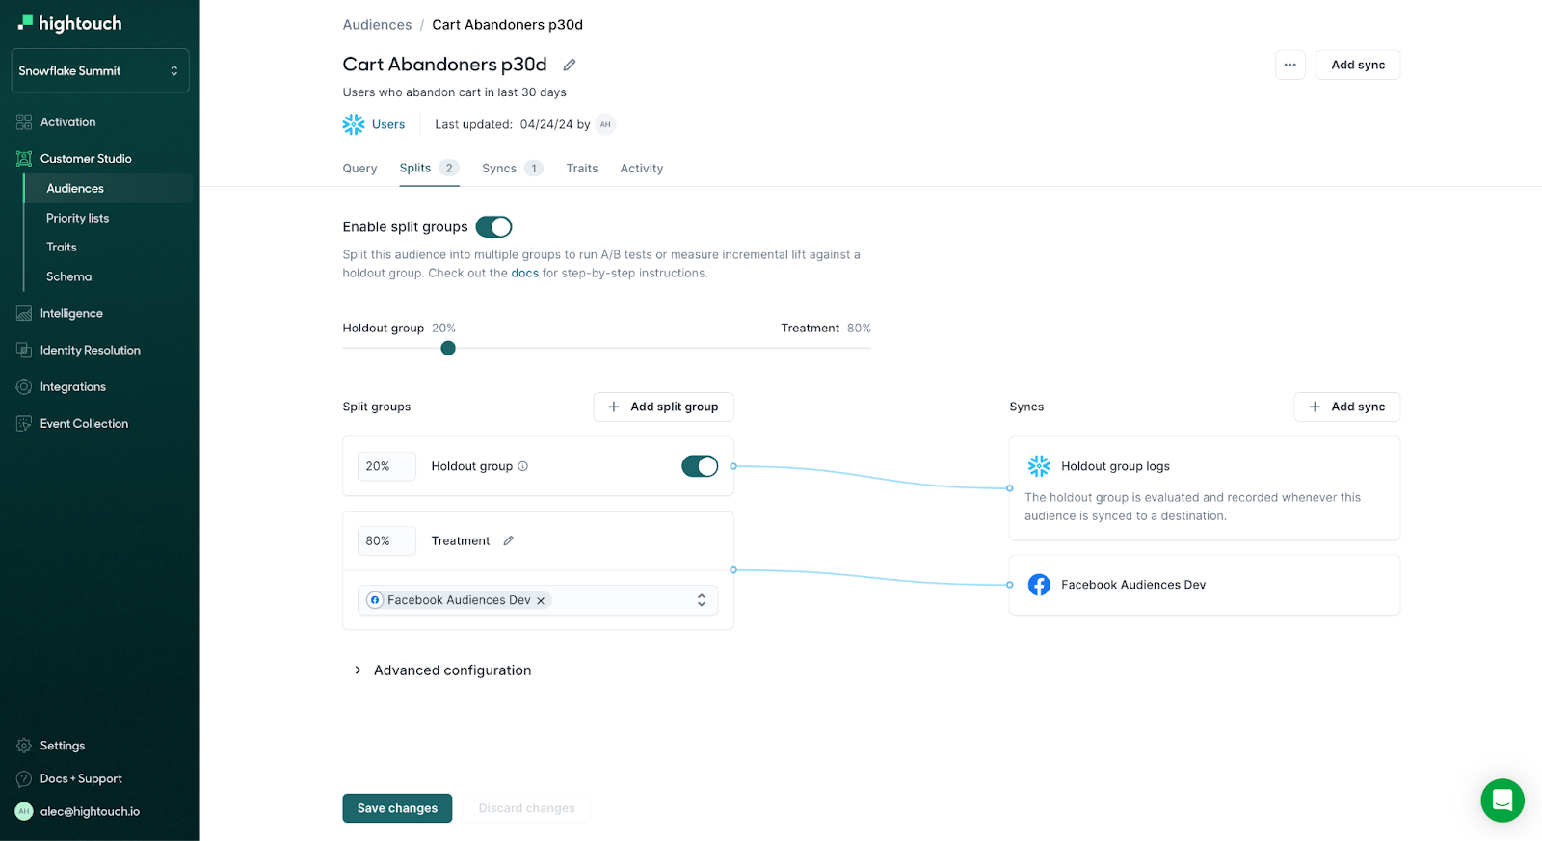Remove Facebook Audiences Dev chip from Treatment
1542x841 pixels.
[541, 600]
